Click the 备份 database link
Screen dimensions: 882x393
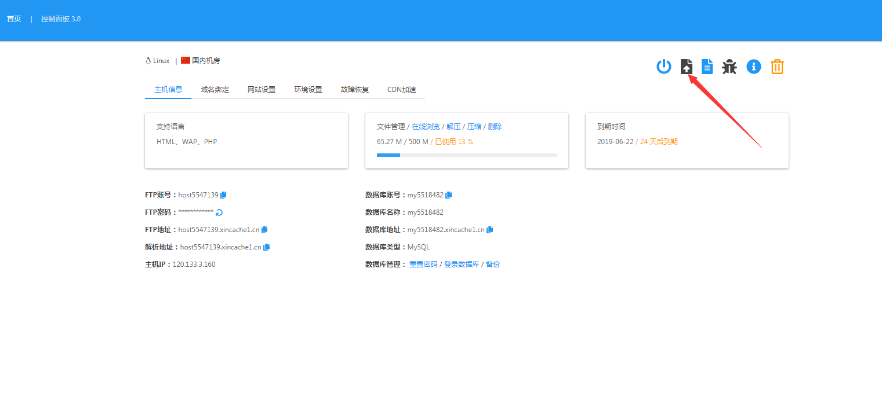pos(493,265)
